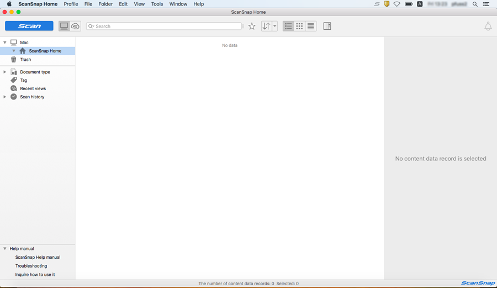
Task: Collapse the Help manual section
Action: (5, 248)
